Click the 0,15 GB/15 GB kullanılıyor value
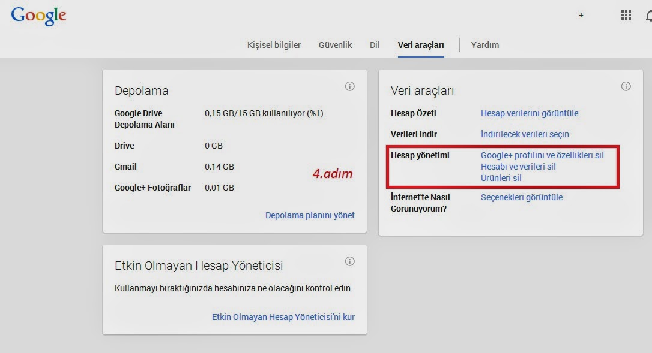 tap(264, 113)
